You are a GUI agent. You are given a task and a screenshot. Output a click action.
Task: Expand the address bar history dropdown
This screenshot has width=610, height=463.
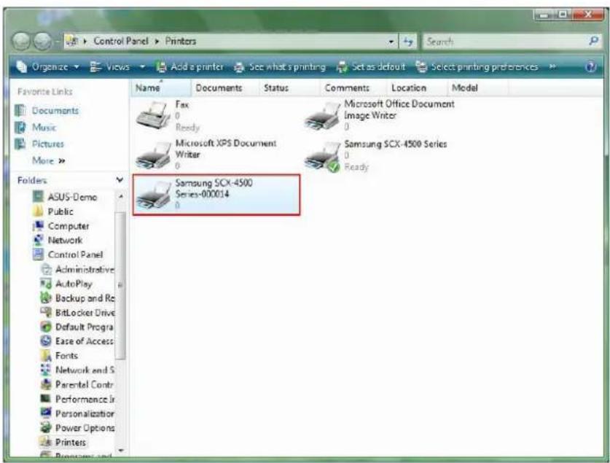pyautogui.click(x=391, y=42)
